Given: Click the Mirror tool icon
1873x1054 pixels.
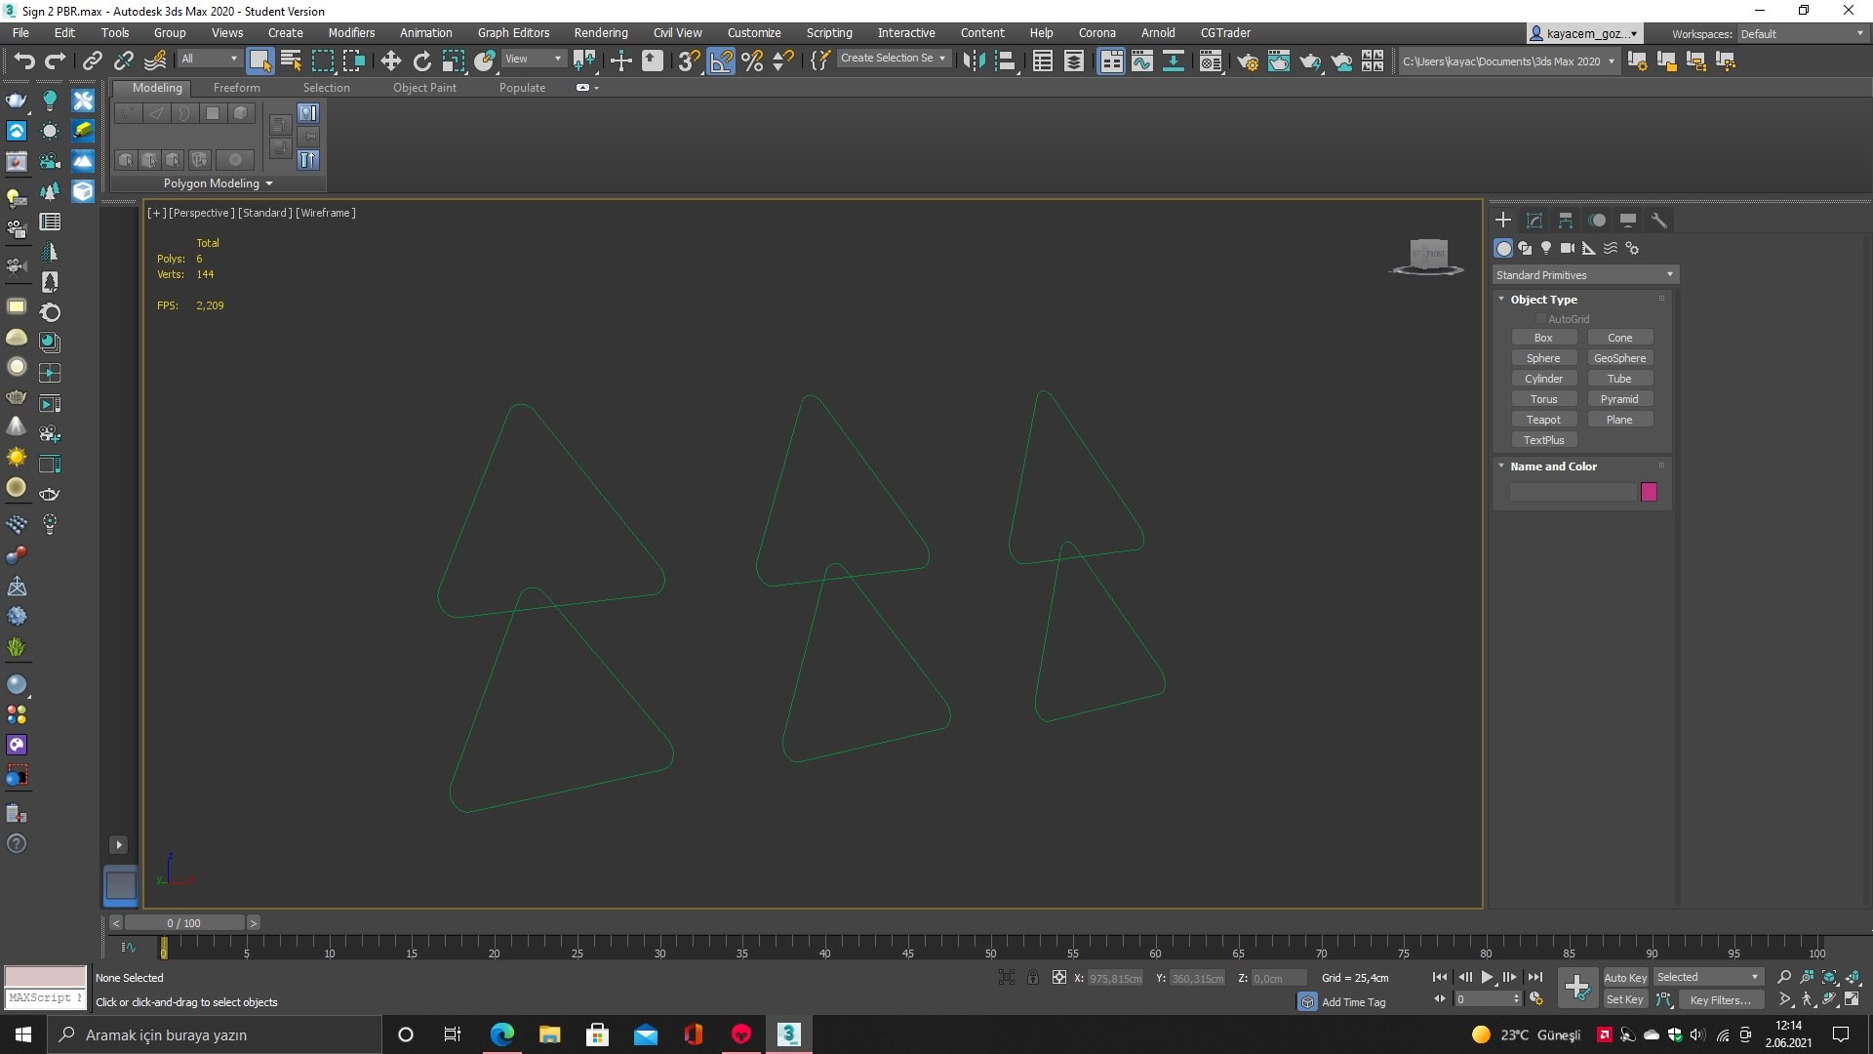Looking at the screenshot, I should [x=973, y=61].
